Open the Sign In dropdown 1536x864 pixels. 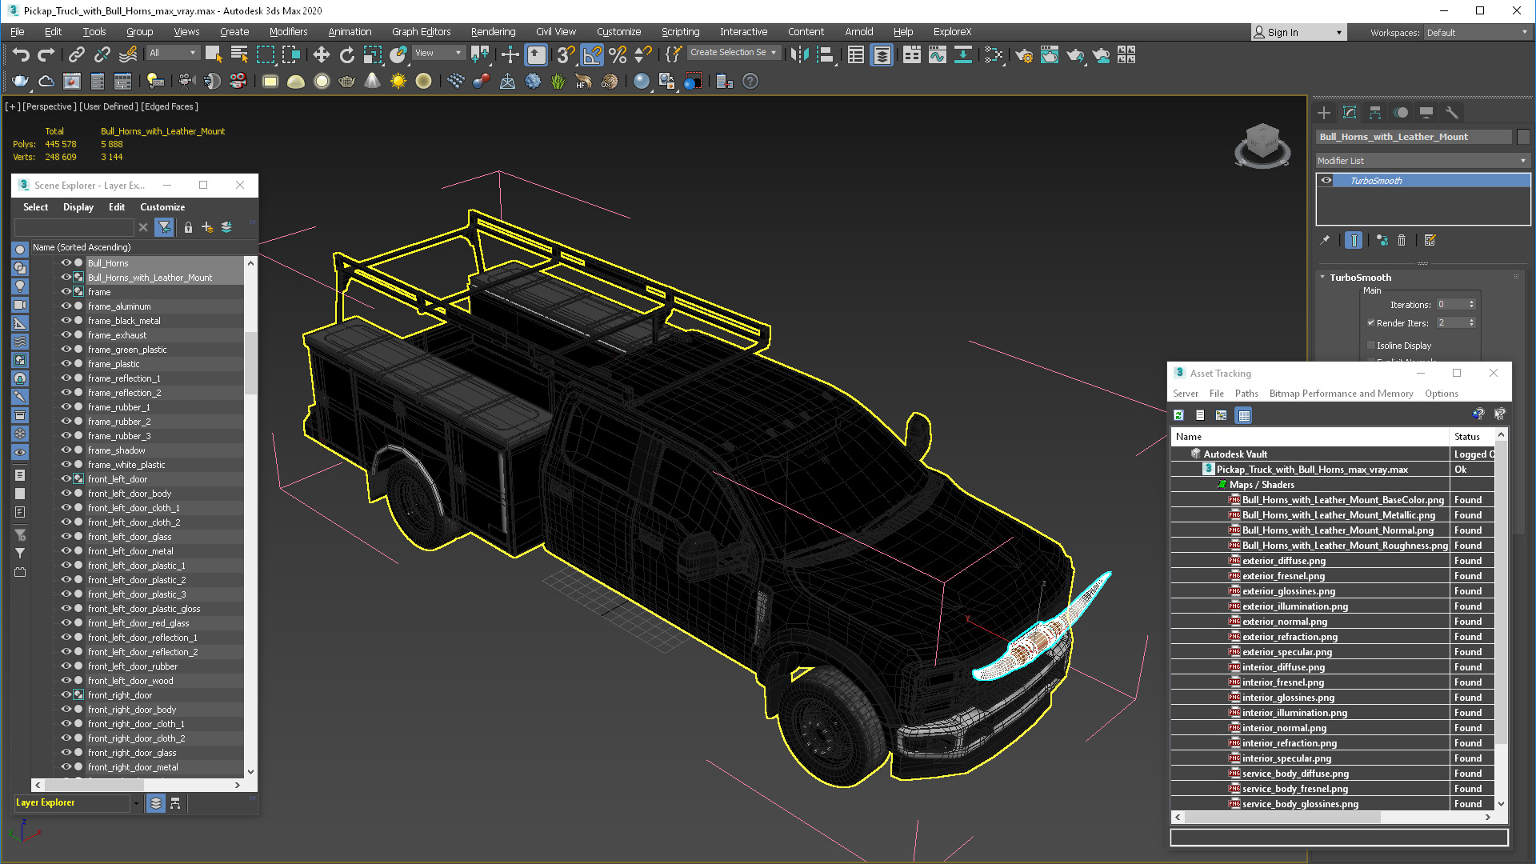tap(1298, 33)
